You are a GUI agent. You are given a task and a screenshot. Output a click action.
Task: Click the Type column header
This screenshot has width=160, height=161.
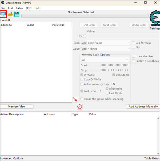[x=80, y=114]
